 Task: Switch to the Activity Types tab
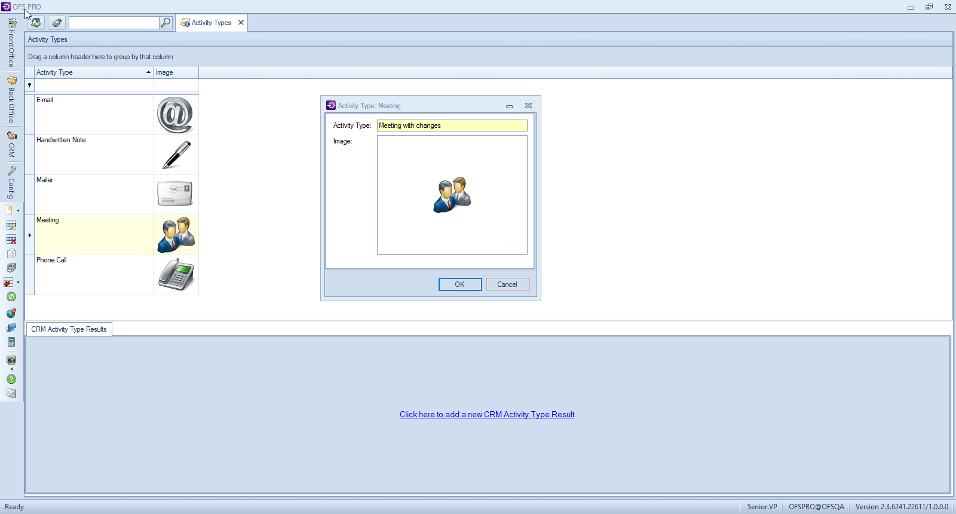pos(211,23)
